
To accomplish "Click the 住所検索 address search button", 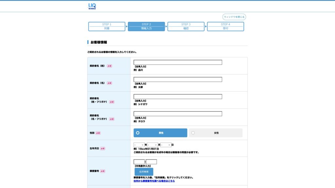I will [x=144, y=171].
